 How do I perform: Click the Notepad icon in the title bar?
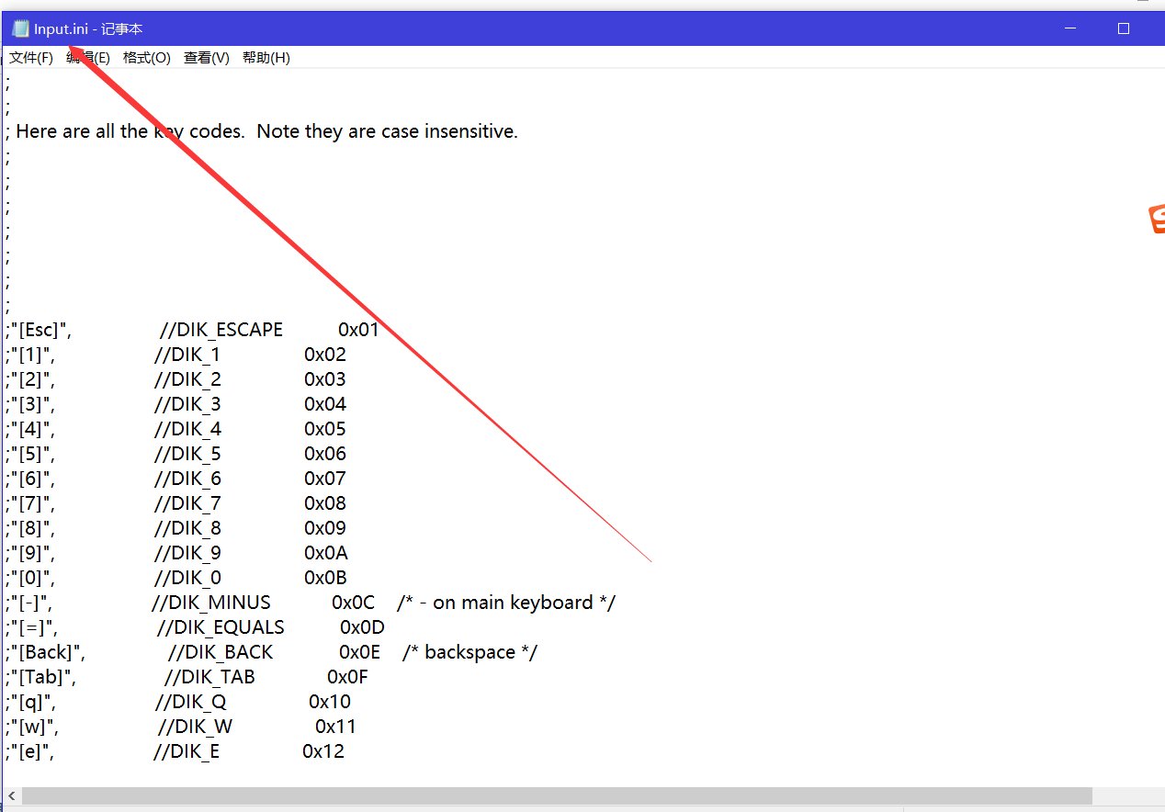[20, 29]
